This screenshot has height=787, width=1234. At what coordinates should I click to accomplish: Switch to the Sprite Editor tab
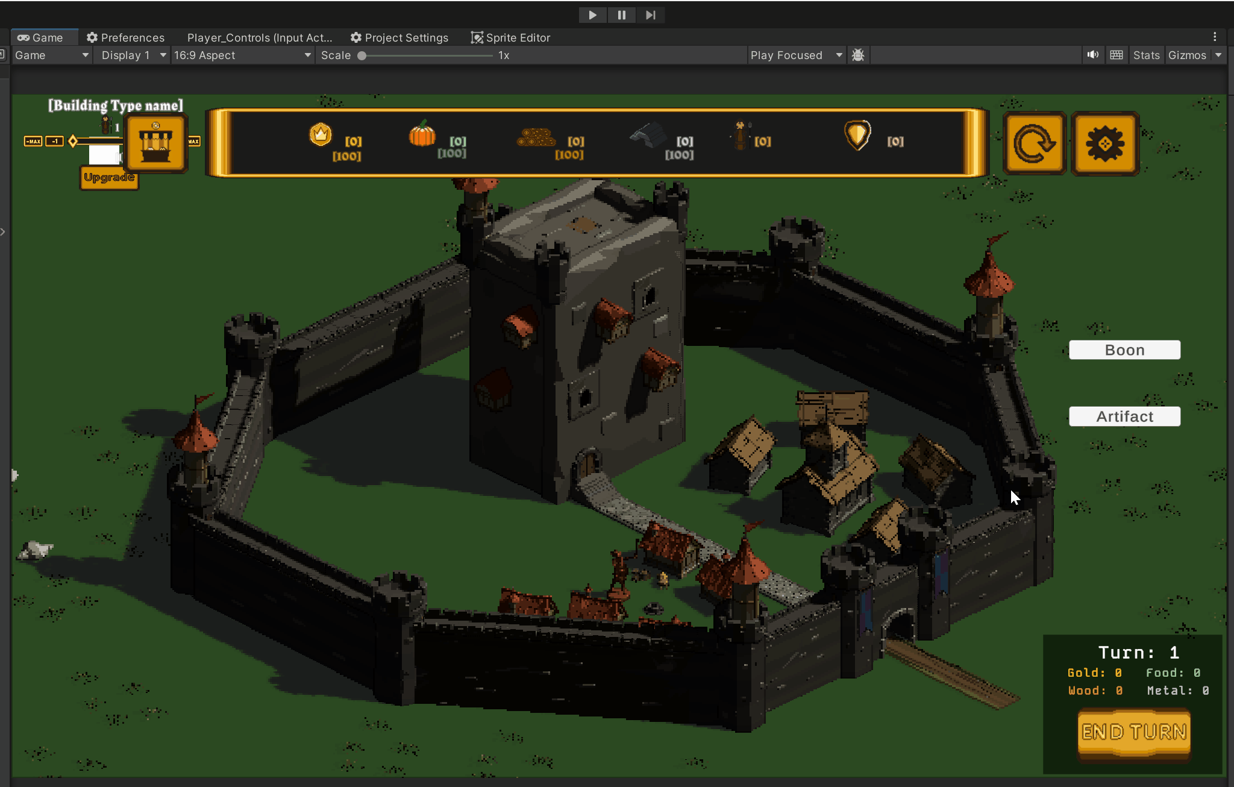coord(510,37)
